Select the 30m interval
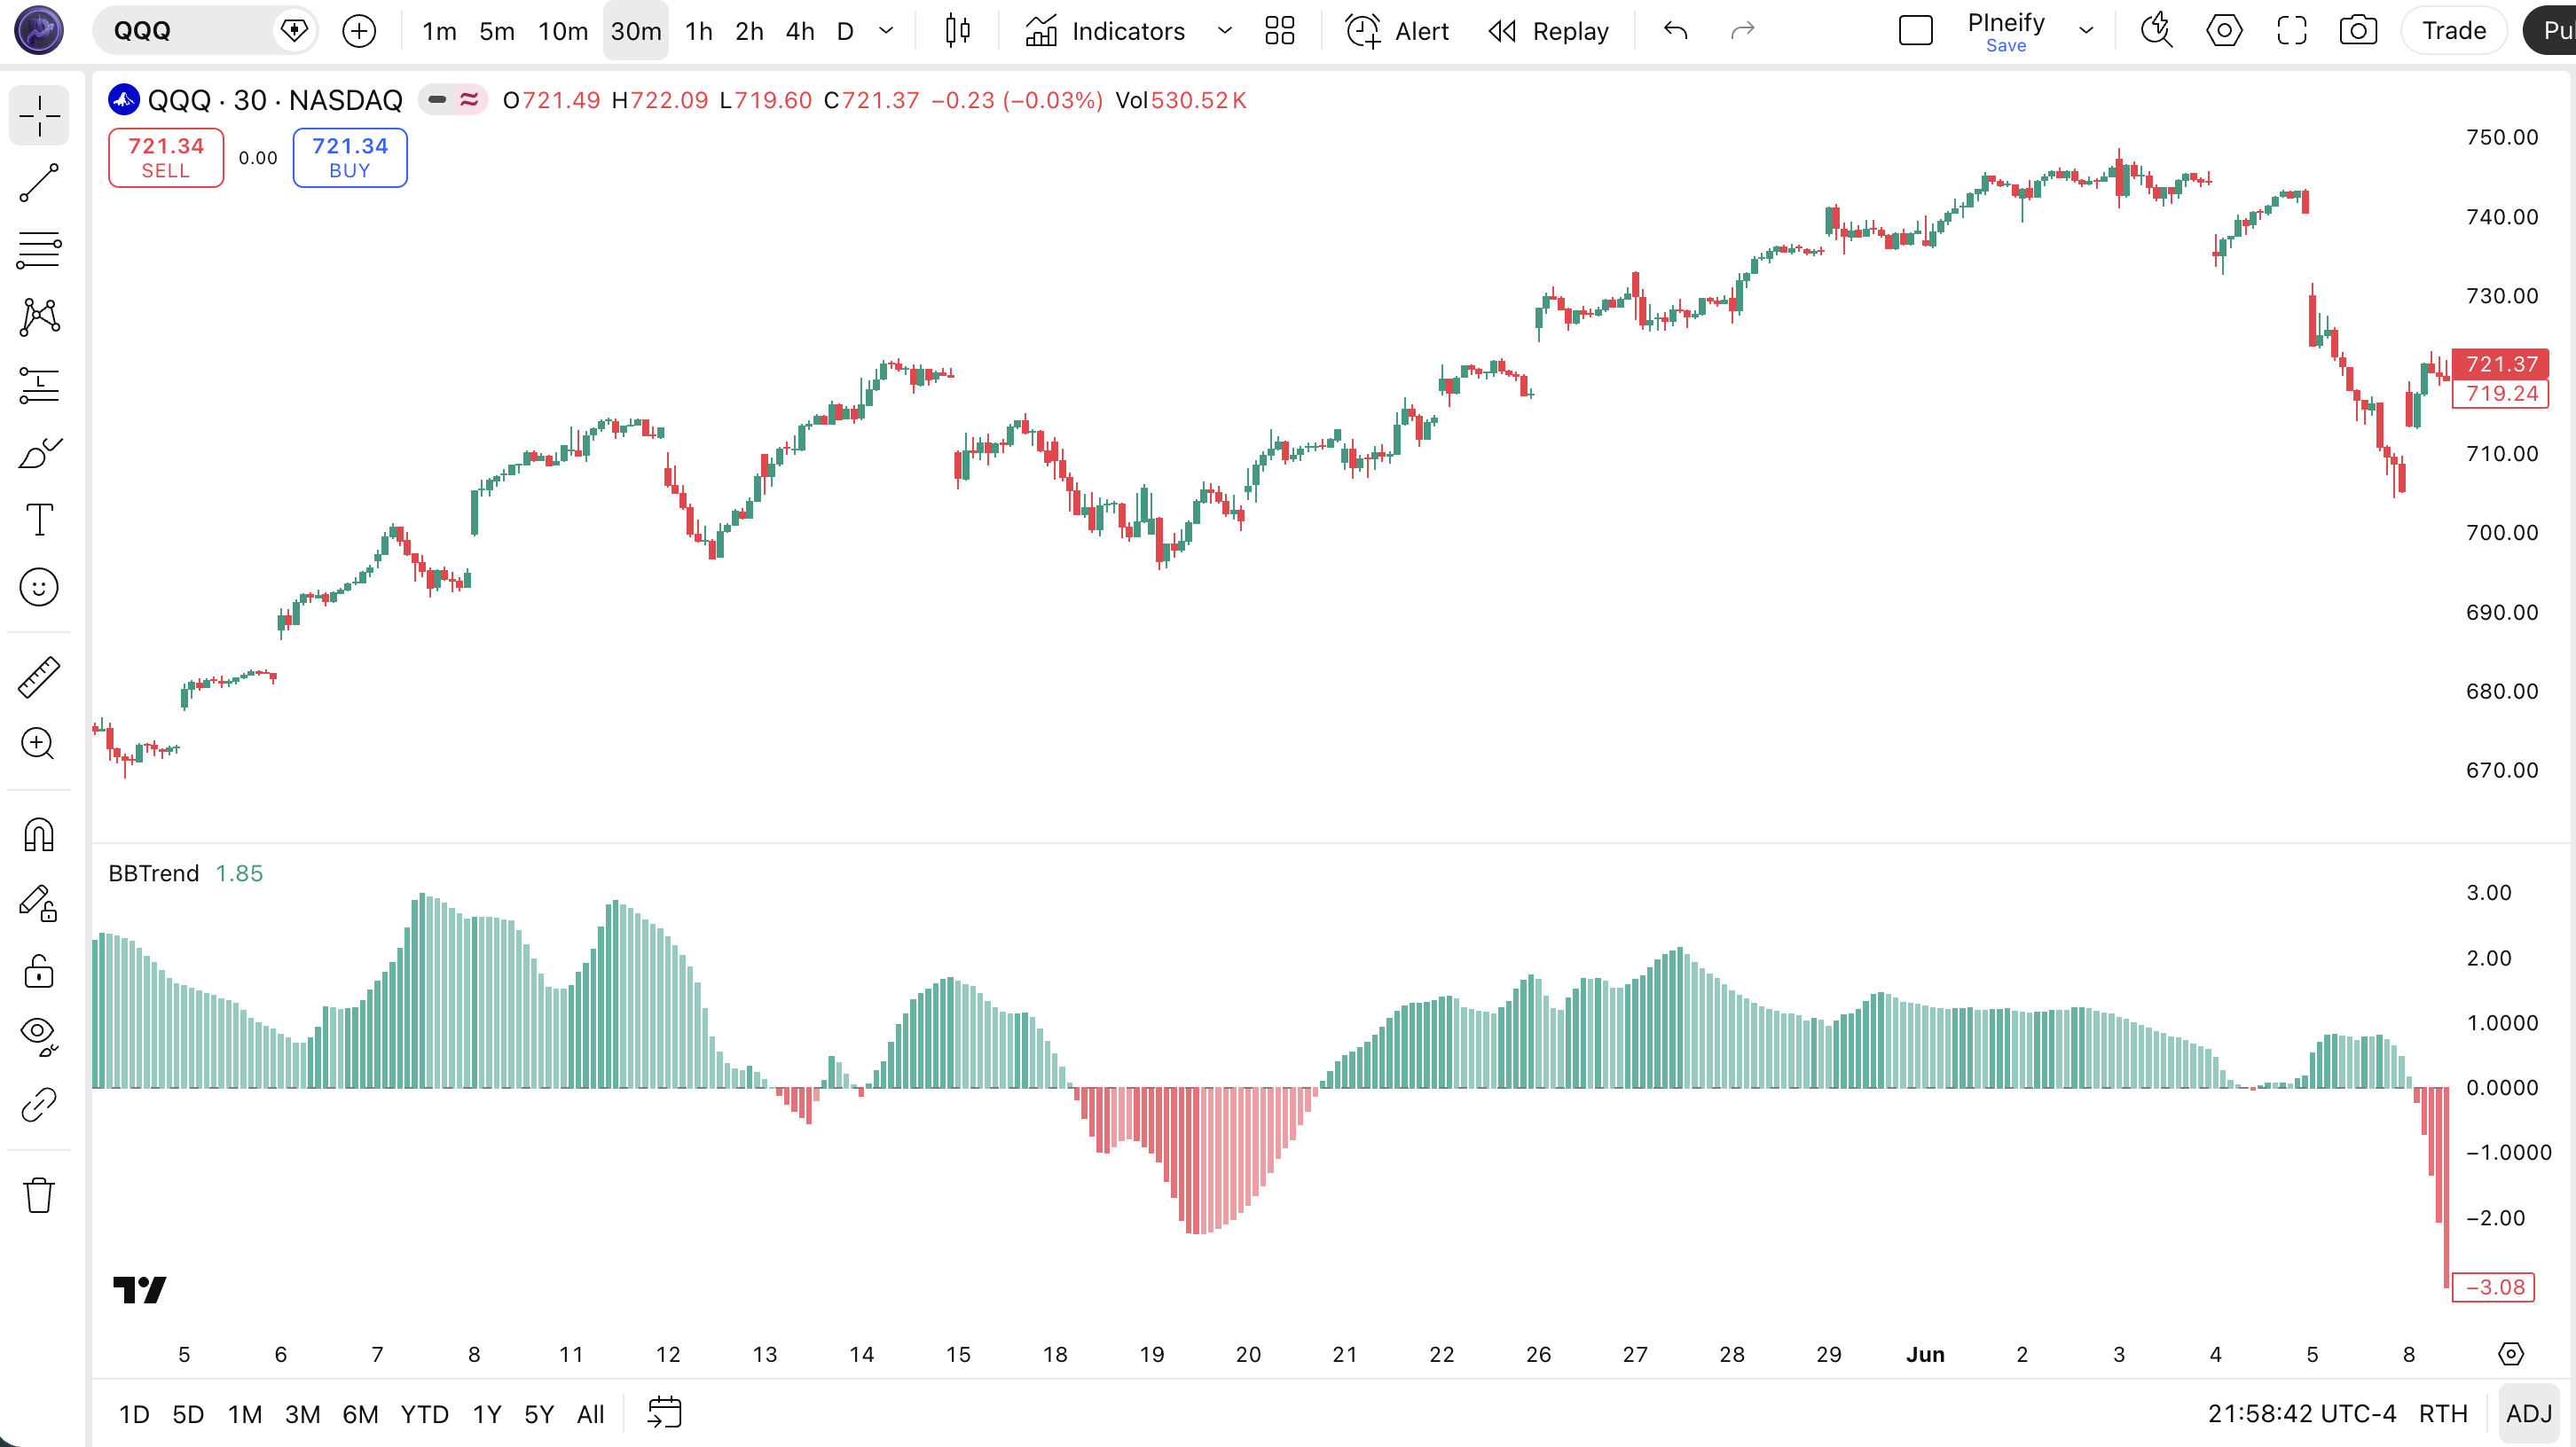The width and height of the screenshot is (2576, 1447). [x=636, y=31]
